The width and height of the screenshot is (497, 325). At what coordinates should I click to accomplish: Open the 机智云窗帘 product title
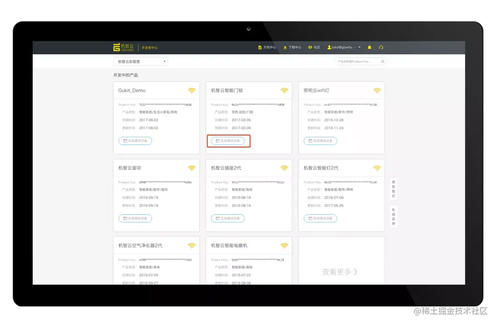[x=130, y=168]
